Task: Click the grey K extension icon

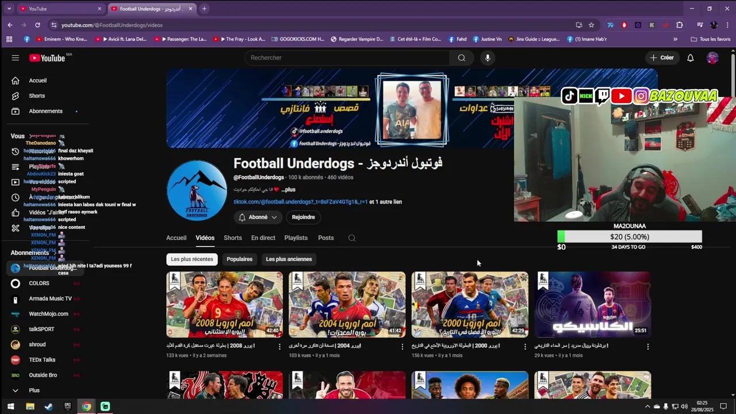Action: [651, 25]
